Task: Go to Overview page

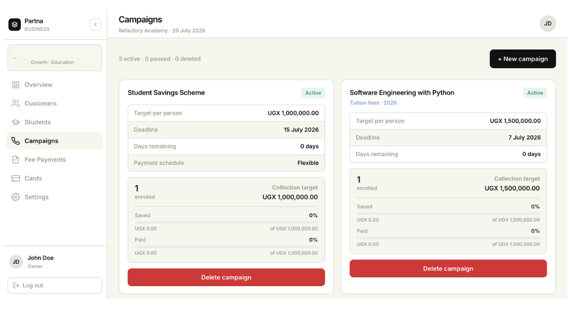Action: [54, 85]
